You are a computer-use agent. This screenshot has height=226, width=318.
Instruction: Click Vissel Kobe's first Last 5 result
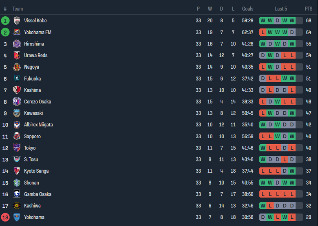263,21
